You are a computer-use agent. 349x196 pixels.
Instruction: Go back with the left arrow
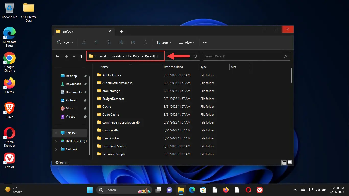[x=57, y=56]
